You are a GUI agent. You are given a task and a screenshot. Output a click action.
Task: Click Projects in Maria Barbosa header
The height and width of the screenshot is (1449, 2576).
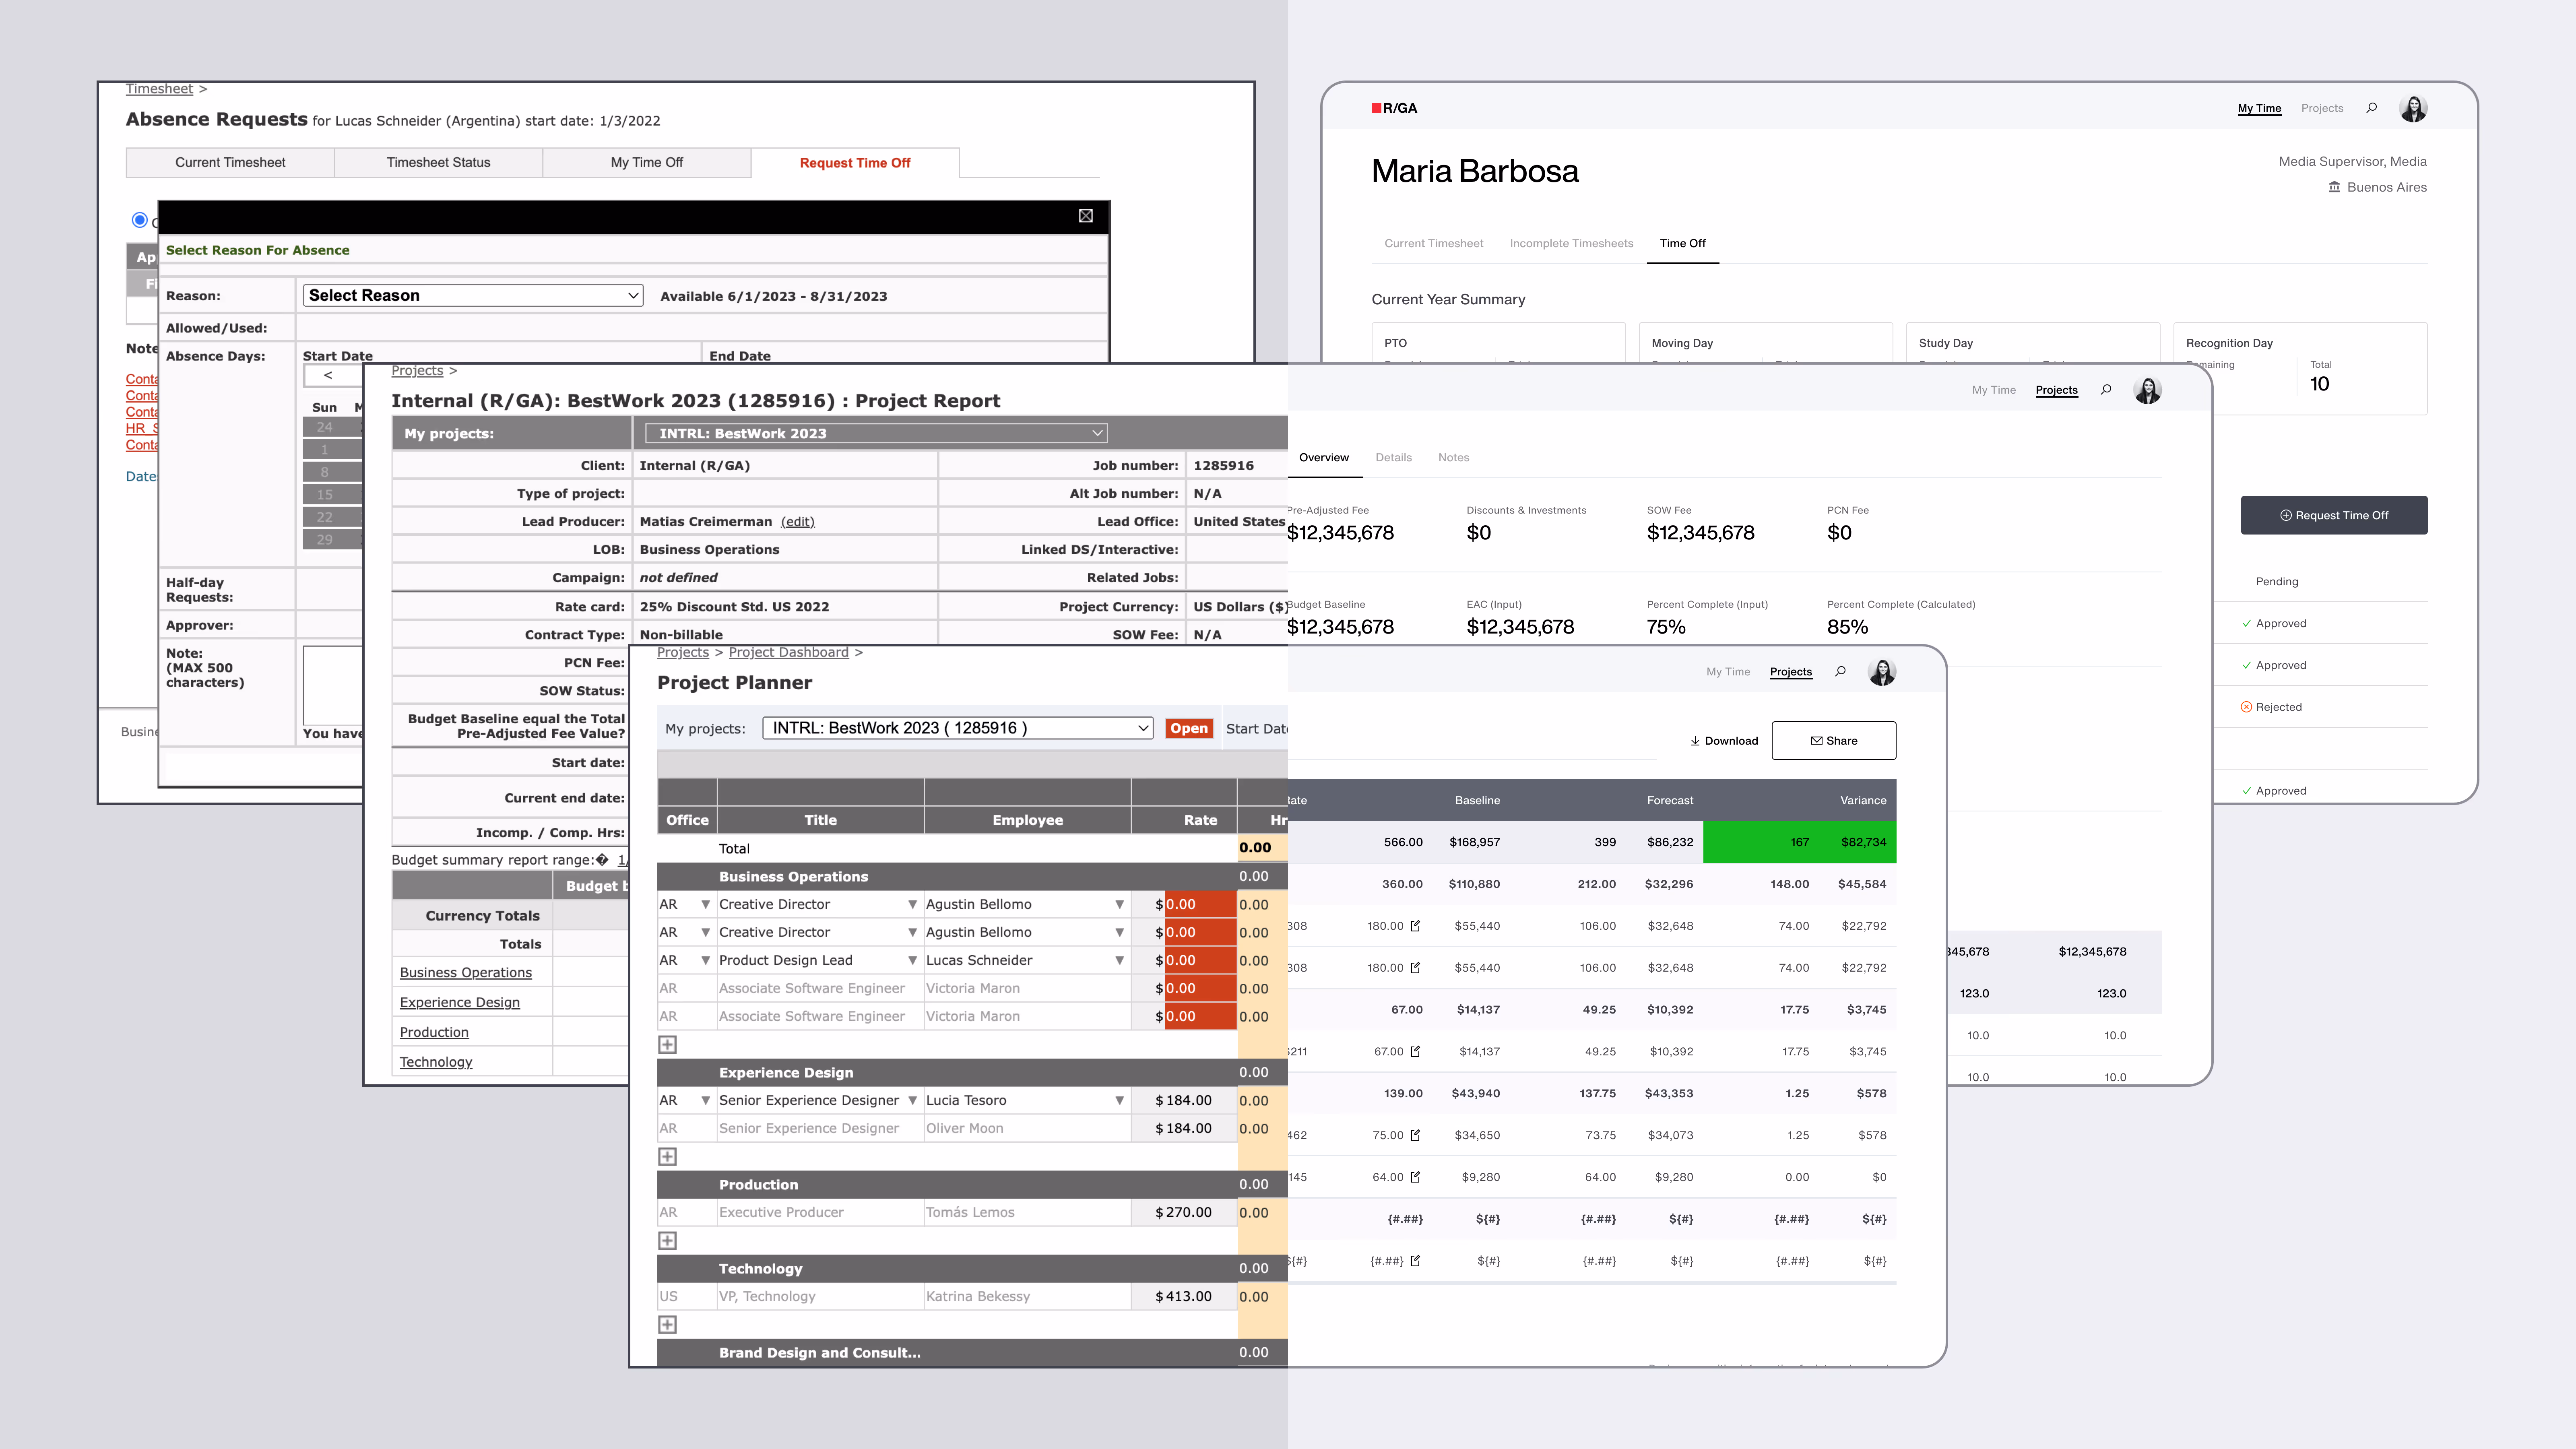(2322, 108)
